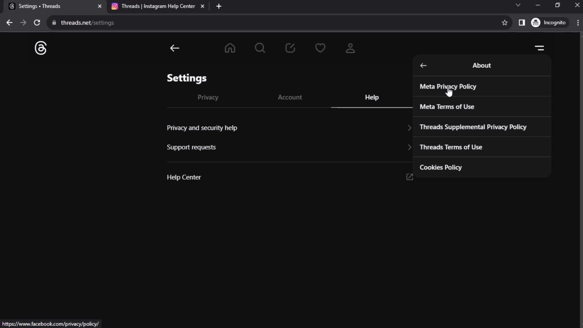Open Profile via the person icon
The width and height of the screenshot is (583, 328).
pyautogui.click(x=350, y=48)
